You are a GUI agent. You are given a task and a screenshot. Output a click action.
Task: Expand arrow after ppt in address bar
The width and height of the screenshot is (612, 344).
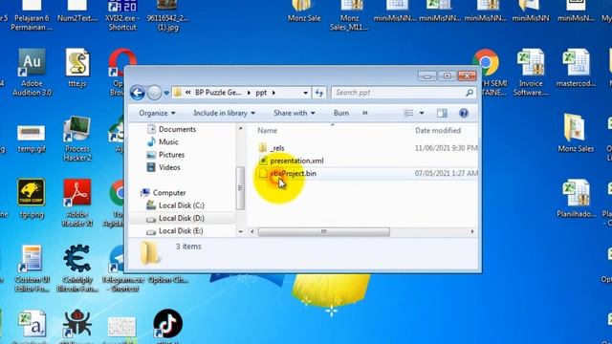[x=273, y=93]
